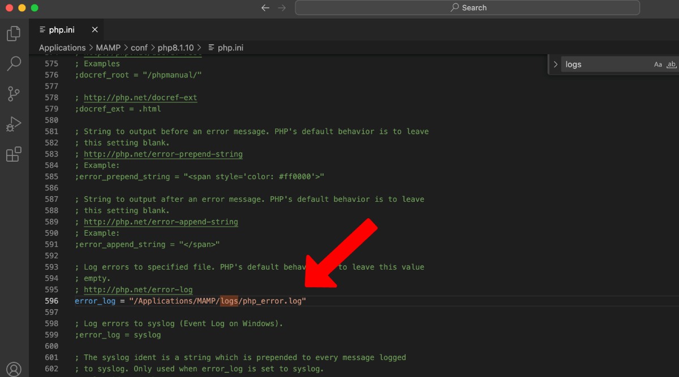Viewport: 679px width, 377px height.
Task: Click the ';error_append_string' line 591
Action: (147, 244)
